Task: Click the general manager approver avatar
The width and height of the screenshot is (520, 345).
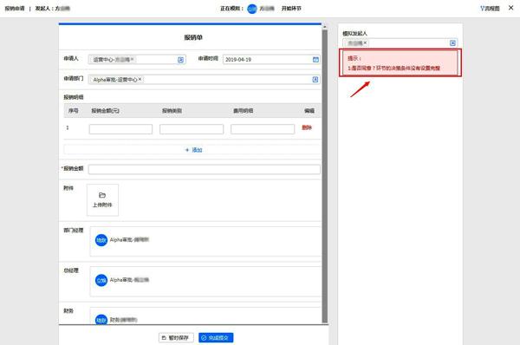Action: pos(101,280)
